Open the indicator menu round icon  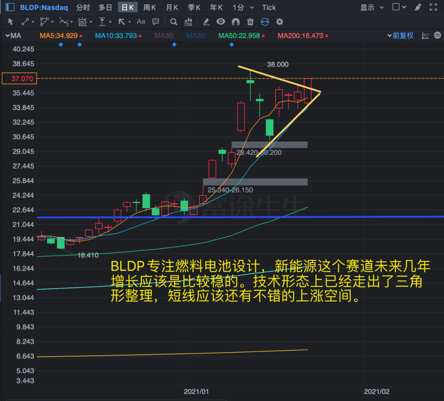437,35
